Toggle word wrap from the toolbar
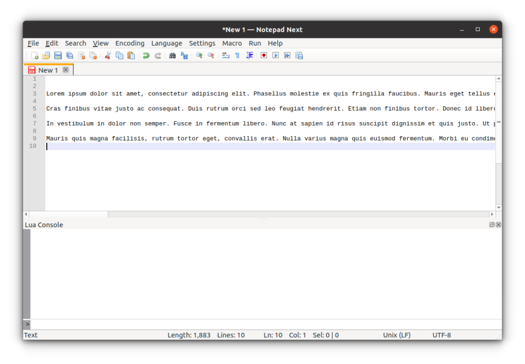Viewport: 525px width, 364px height. [x=225, y=55]
